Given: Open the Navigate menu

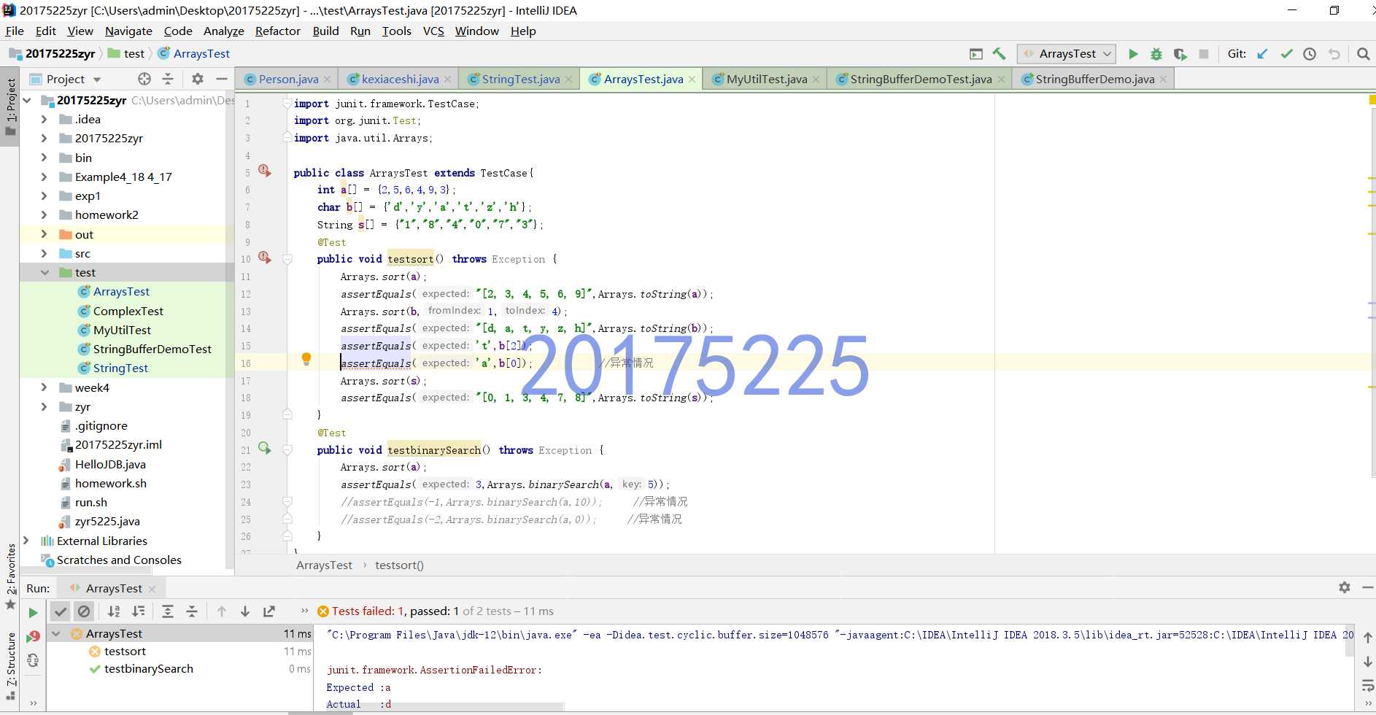Looking at the screenshot, I should click(x=128, y=31).
